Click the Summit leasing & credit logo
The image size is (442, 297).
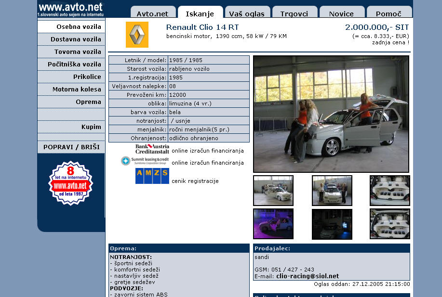(x=145, y=161)
